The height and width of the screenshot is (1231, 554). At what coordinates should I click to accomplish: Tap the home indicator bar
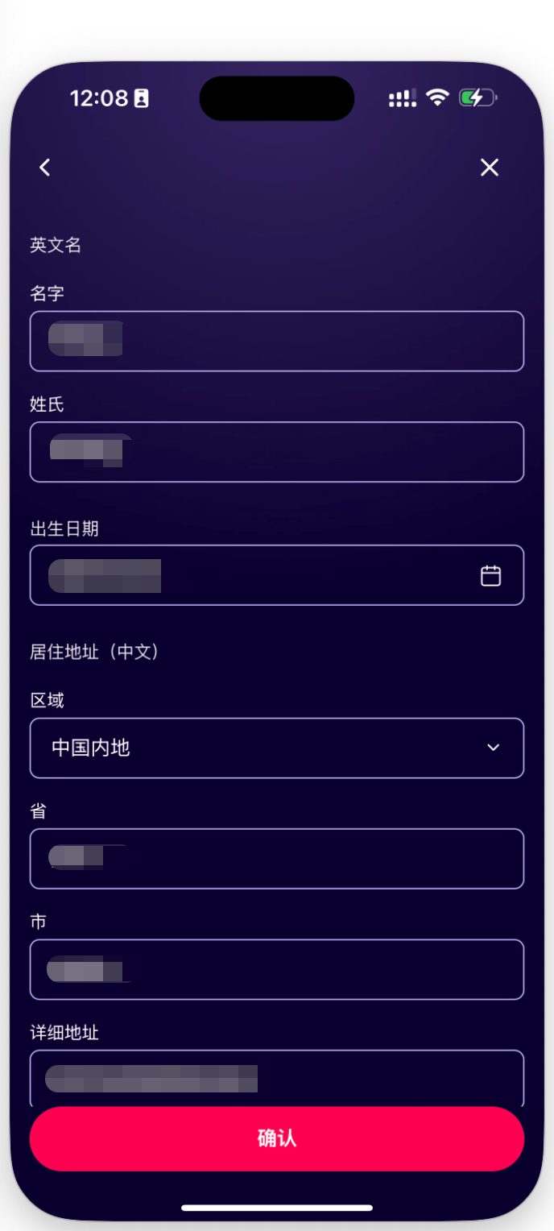(x=276, y=1208)
